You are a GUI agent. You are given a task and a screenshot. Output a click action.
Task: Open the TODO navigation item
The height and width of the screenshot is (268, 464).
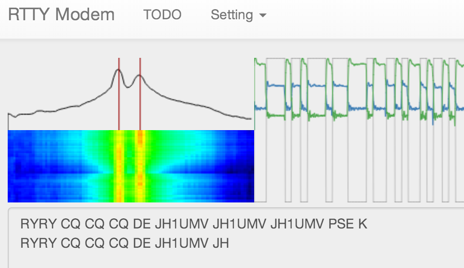(x=162, y=15)
